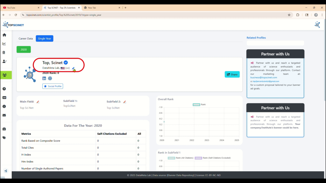The height and width of the screenshot is (183, 326).
Task: Open the Chrome three-dot menu
Action: 322,15
